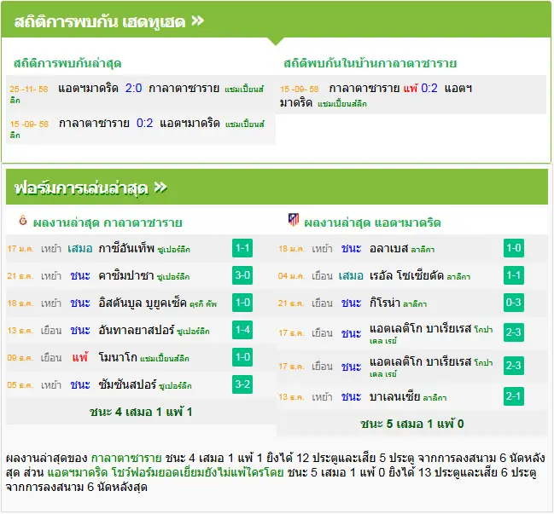Click the 1-0 score badge for อิสตันบูล บูยูคเซ็ค
554x514 pixels.
(x=242, y=303)
